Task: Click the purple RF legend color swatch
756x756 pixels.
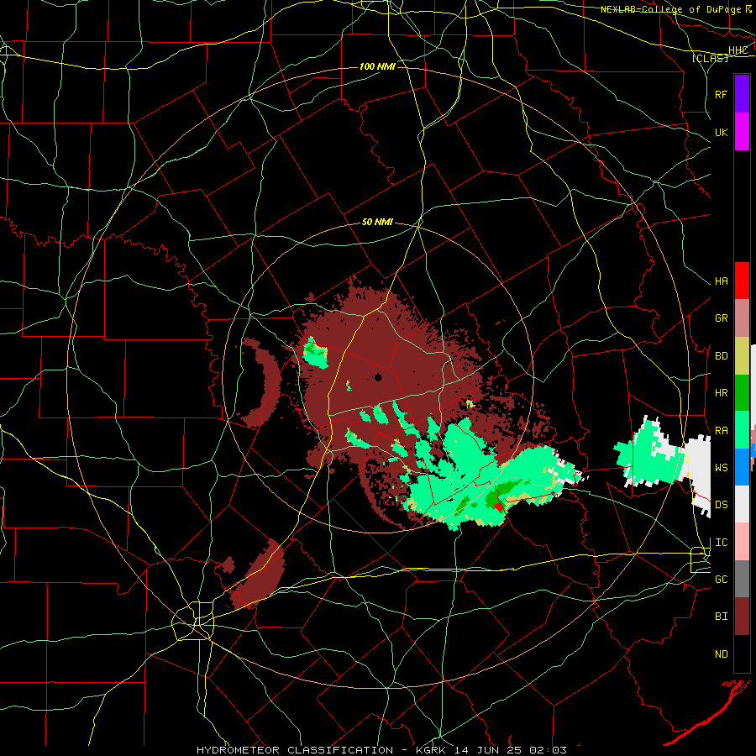Action: 742,94
